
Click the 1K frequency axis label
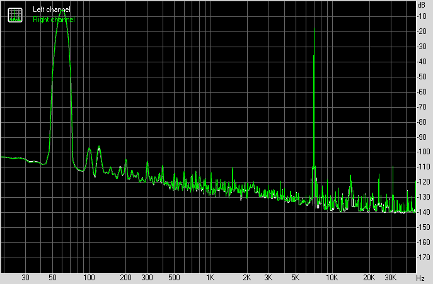(211, 278)
